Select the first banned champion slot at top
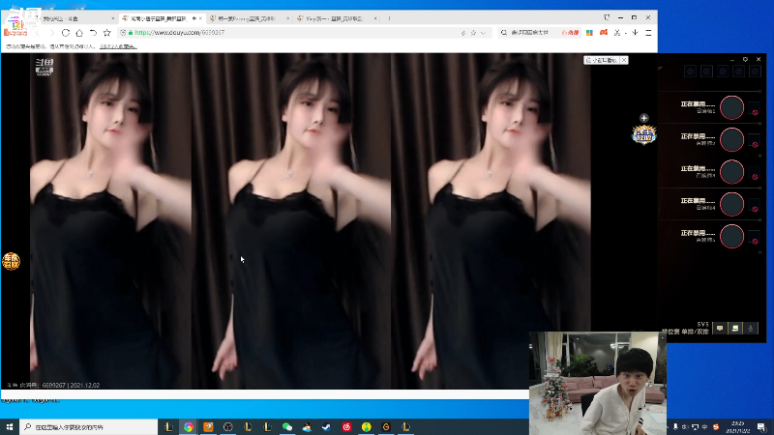Image resolution: width=774 pixels, height=435 pixels. (x=690, y=72)
